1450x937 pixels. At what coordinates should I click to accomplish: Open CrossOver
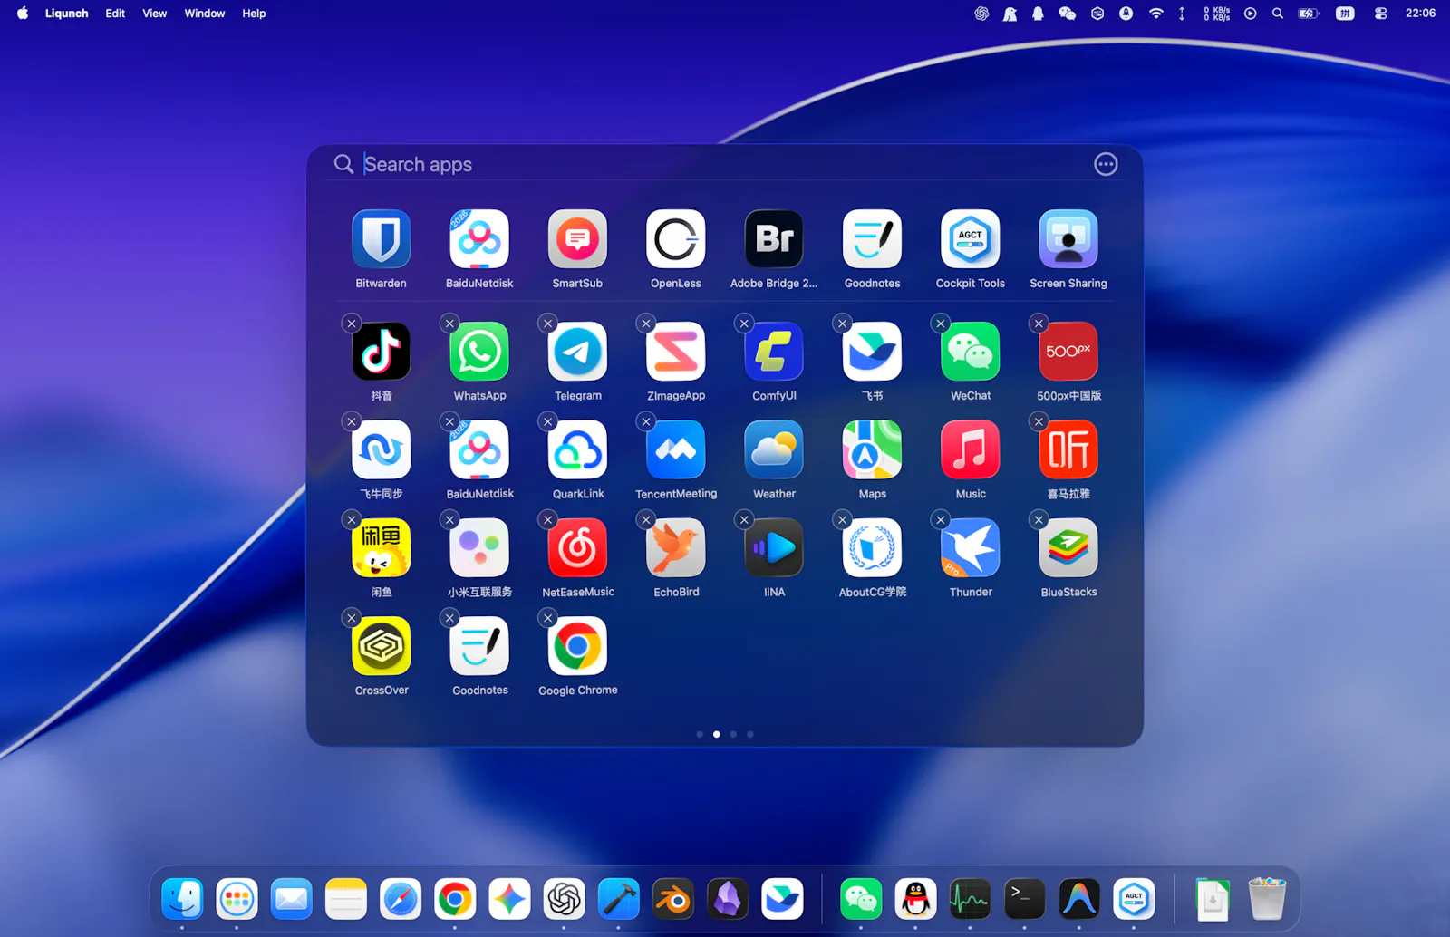click(381, 646)
